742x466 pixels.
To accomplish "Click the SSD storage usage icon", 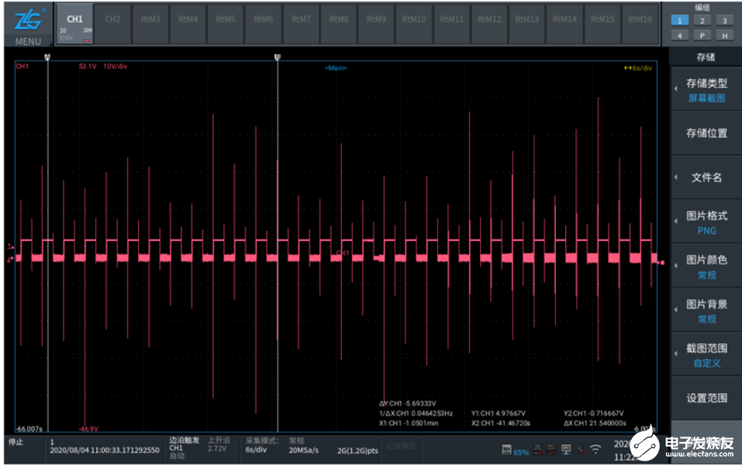I will coord(506,450).
